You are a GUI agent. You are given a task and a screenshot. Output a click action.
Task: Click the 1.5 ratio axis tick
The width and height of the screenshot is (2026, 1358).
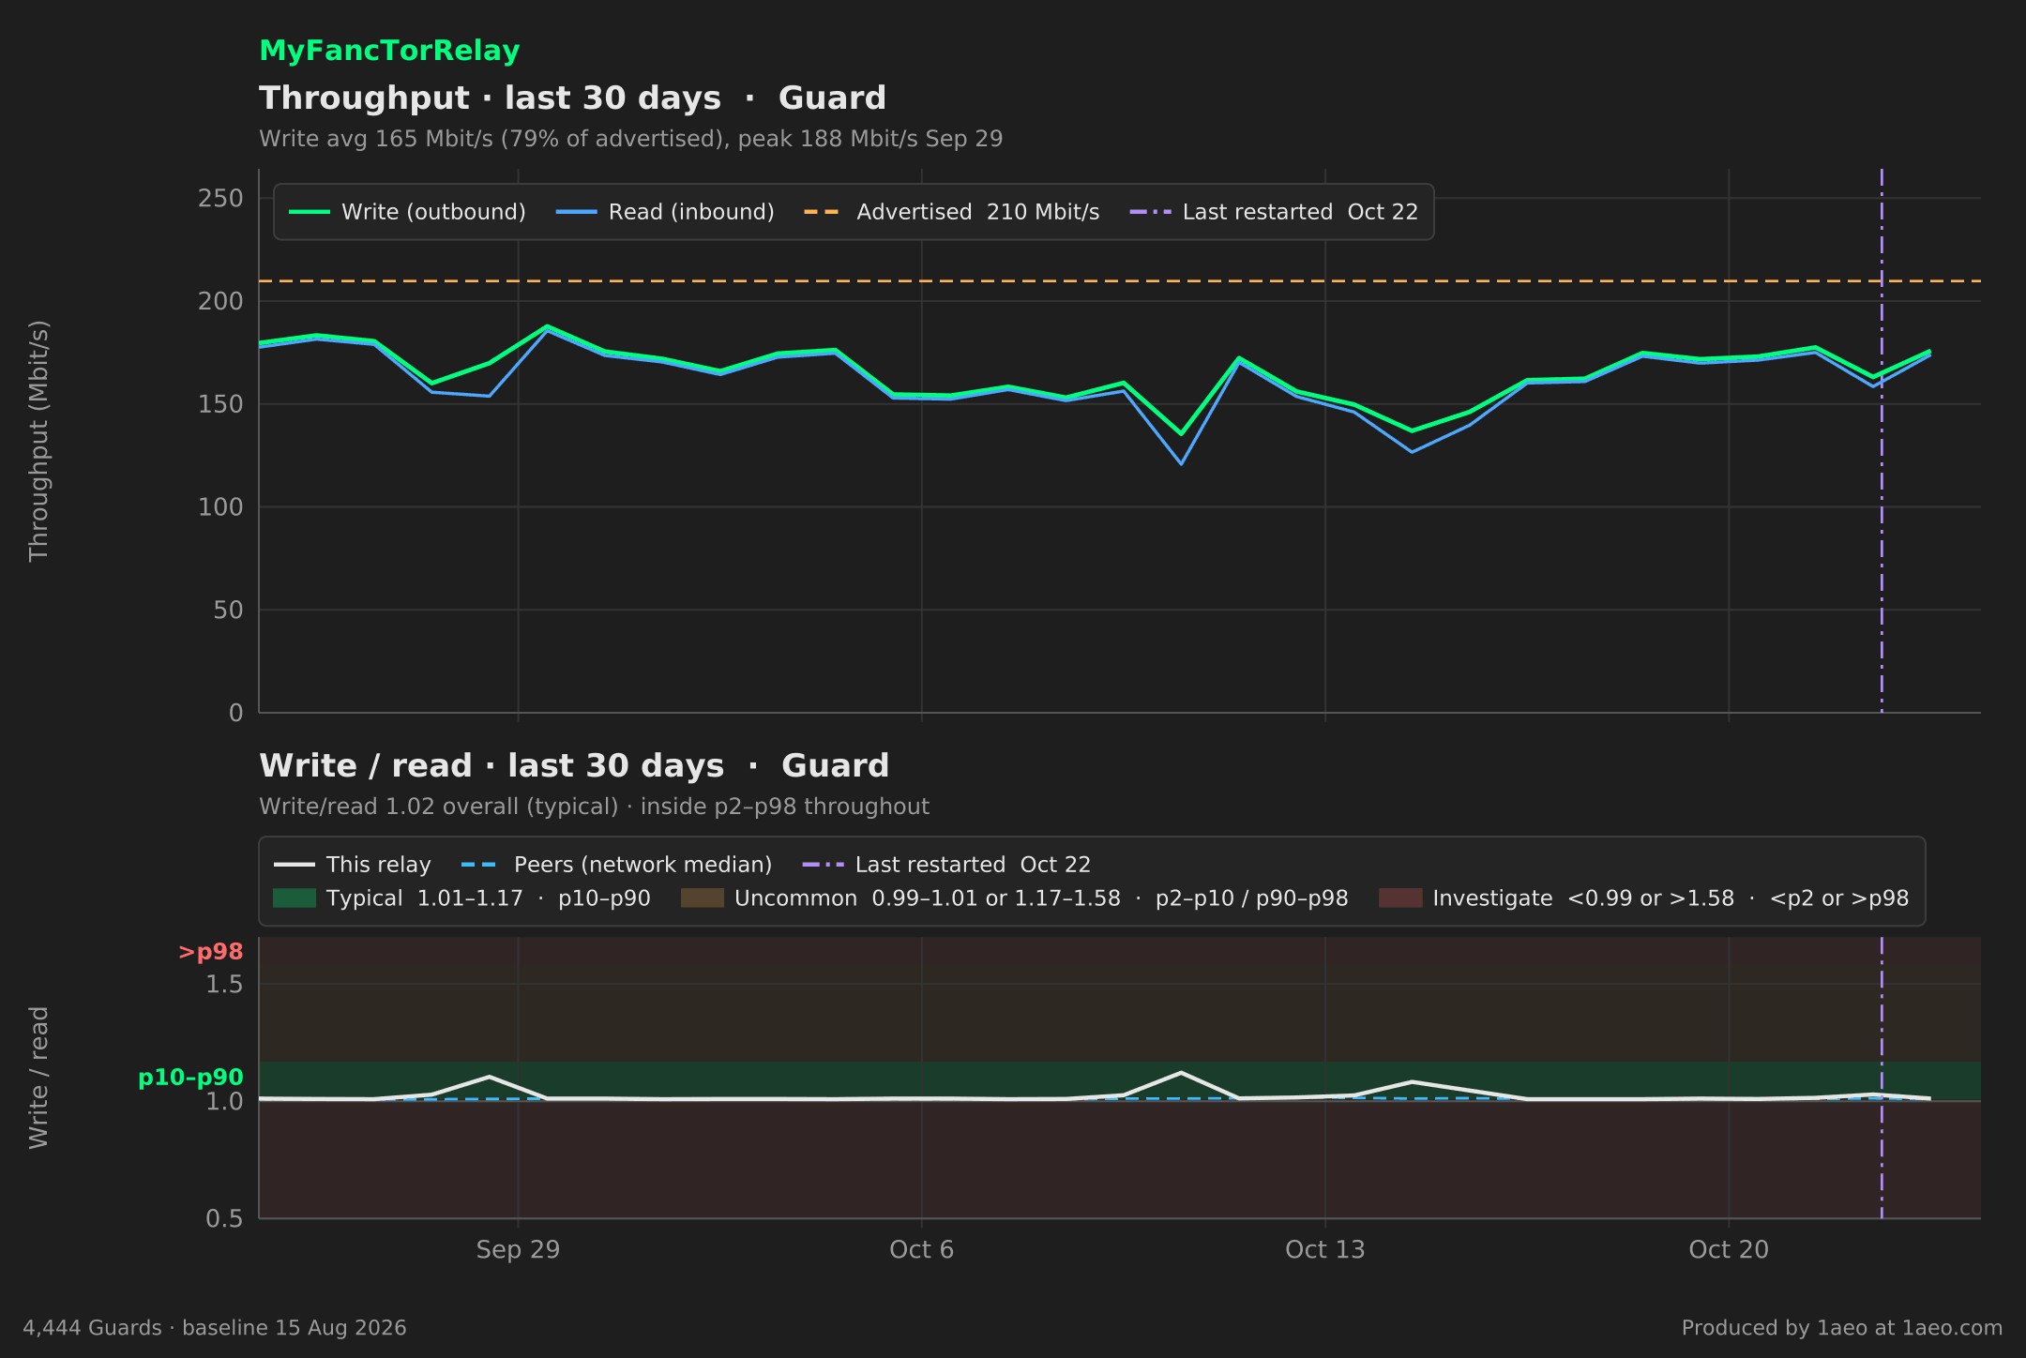point(224,985)
